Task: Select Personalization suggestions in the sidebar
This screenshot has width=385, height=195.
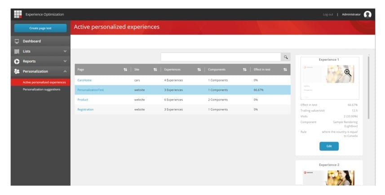Action: pos(41,89)
